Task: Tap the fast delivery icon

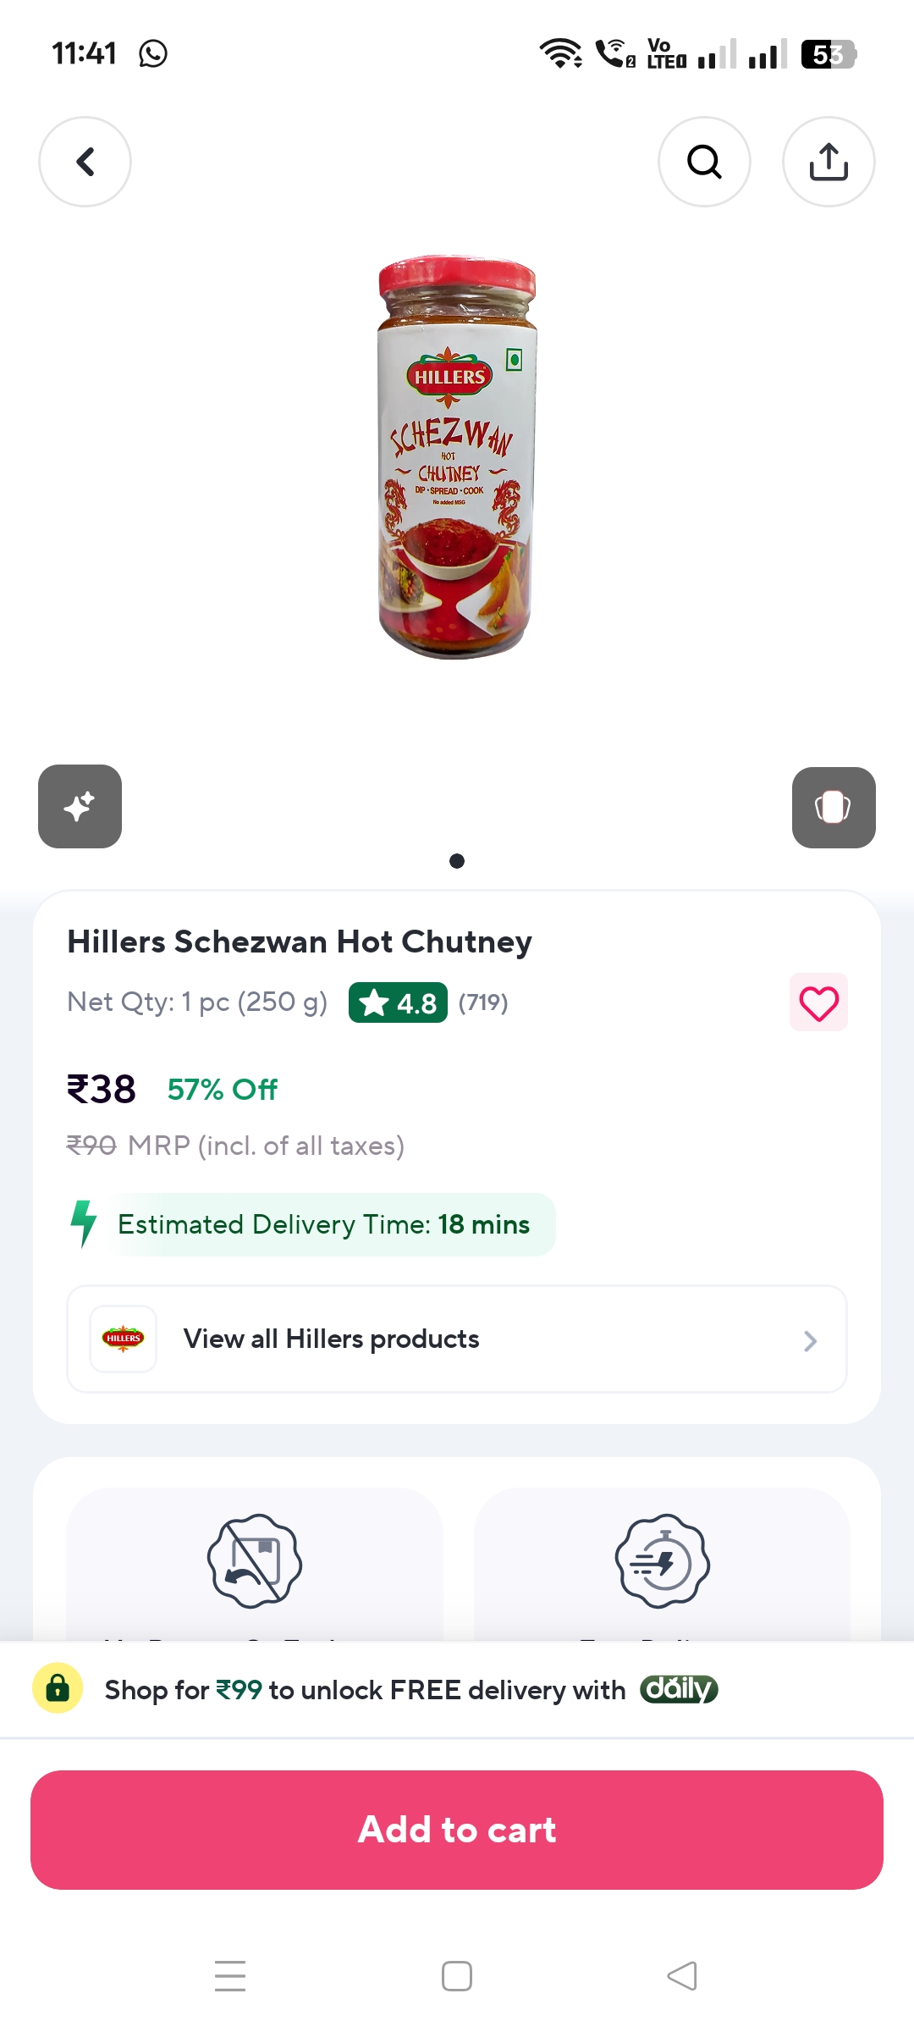Action: (x=662, y=1560)
